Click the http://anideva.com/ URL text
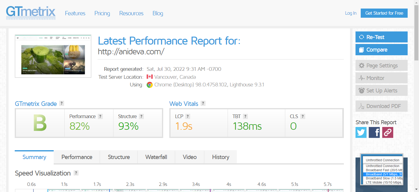Image resolution: width=419 pixels, height=192 pixels. tap(131, 52)
